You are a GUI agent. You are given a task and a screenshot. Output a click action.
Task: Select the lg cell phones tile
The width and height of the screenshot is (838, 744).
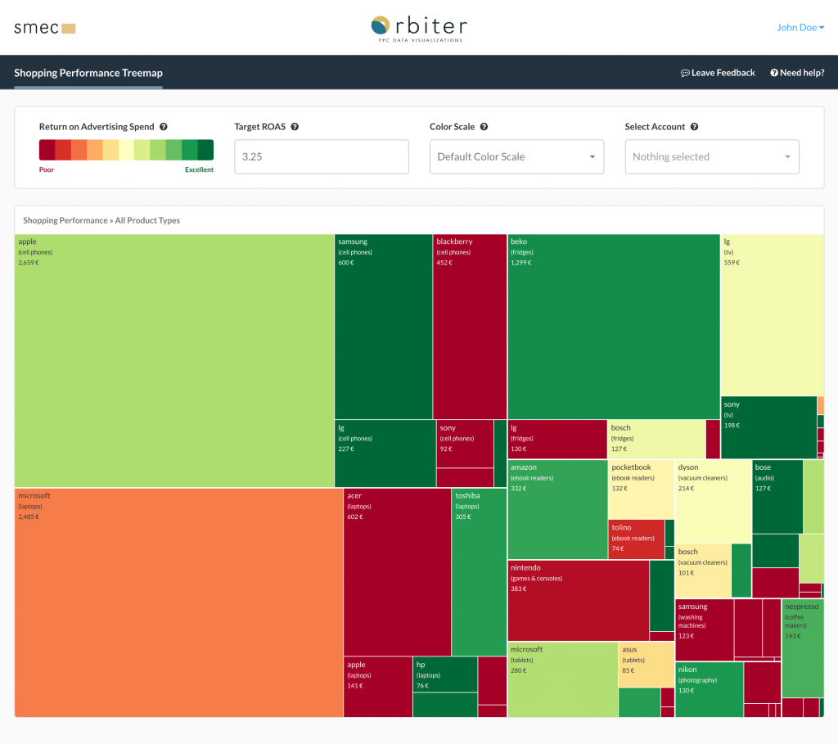tap(385, 453)
